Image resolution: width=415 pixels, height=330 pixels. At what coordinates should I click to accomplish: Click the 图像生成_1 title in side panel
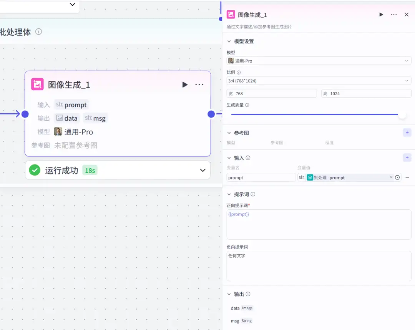click(252, 15)
